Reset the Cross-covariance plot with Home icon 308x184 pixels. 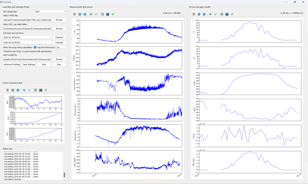pos(8,90)
